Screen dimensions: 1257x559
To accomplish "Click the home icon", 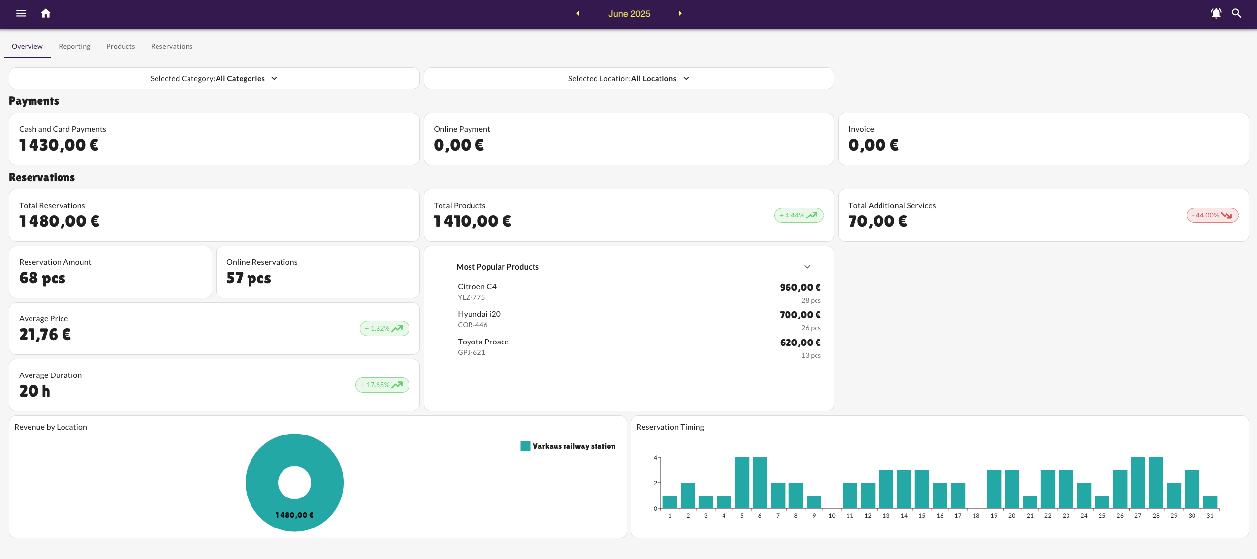I will click(46, 13).
